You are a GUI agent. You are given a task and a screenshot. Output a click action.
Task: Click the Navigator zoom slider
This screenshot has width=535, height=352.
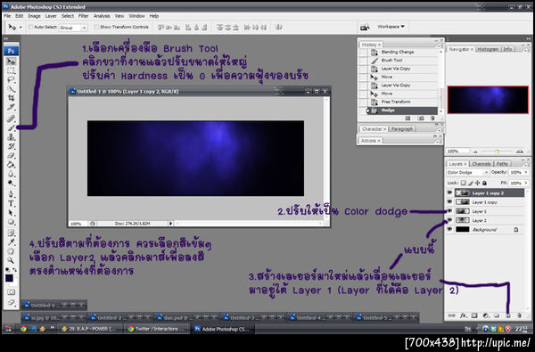(498, 151)
